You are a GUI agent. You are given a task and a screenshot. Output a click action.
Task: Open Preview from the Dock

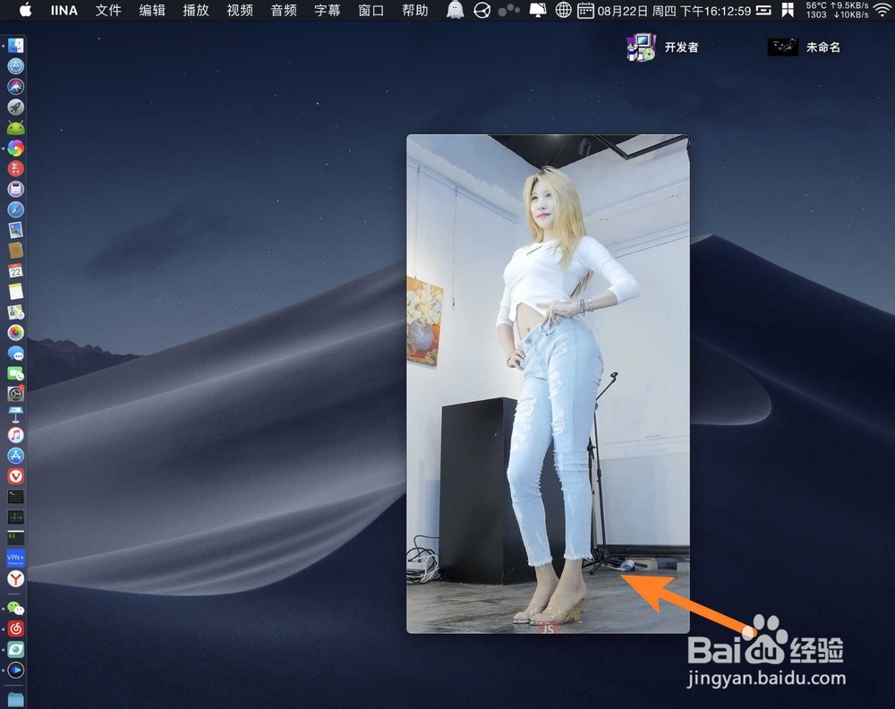pyautogui.click(x=15, y=230)
